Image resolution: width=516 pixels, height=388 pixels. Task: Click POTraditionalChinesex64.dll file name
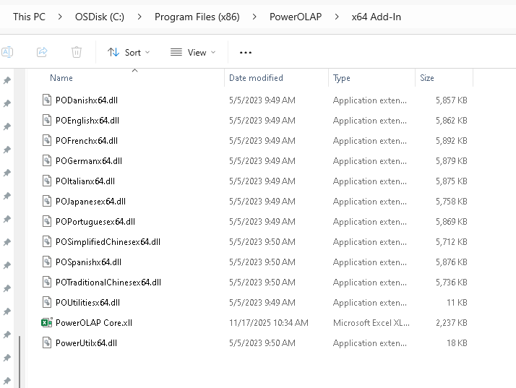[x=108, y=283]
